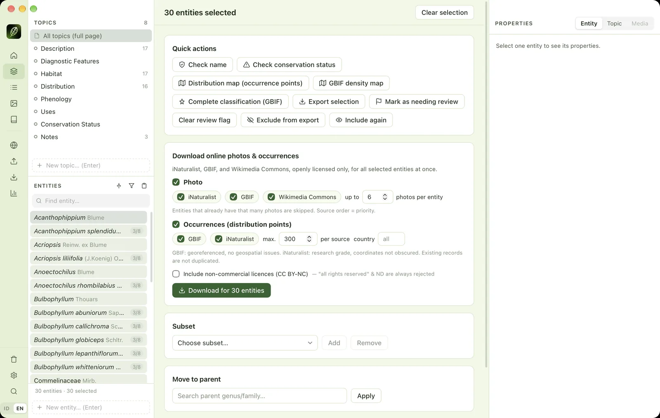Open the home icon in sidebar

[14, 55]
